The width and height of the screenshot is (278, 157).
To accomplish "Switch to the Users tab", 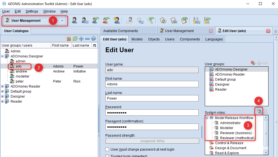I will pyautogui.click(x=170, y=39).
